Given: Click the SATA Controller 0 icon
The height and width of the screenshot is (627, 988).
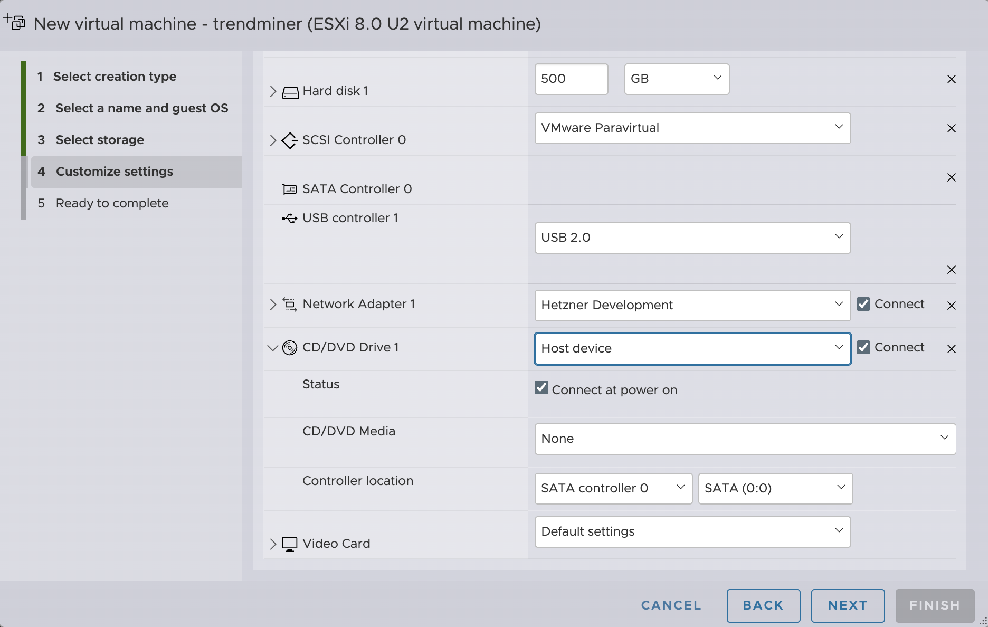Looking at the screenshot, I should pyautogui.click(x=289, y=188).
